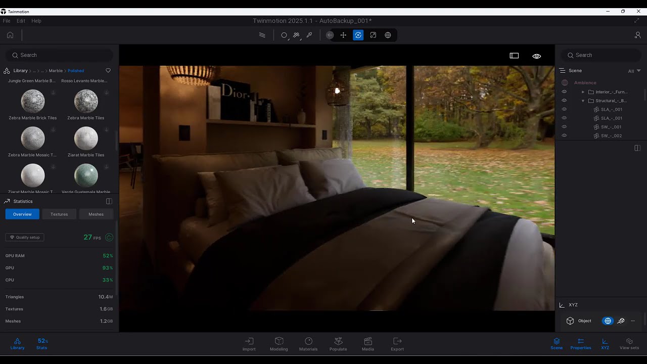This screenshot has width=647, height=364.
Task: Activate the Scale gizmo tool
Action: (x=373, y=35)
